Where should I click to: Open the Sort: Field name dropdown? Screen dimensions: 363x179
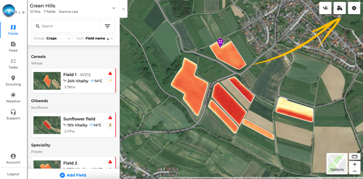click(95, 39)
